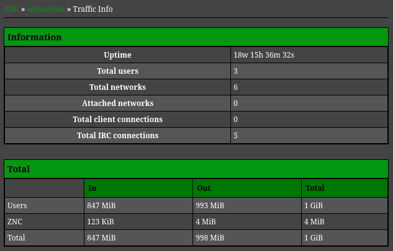Screen dimensions: 393x251
Task: Click the Total users row label
Action: pos(117,71)
